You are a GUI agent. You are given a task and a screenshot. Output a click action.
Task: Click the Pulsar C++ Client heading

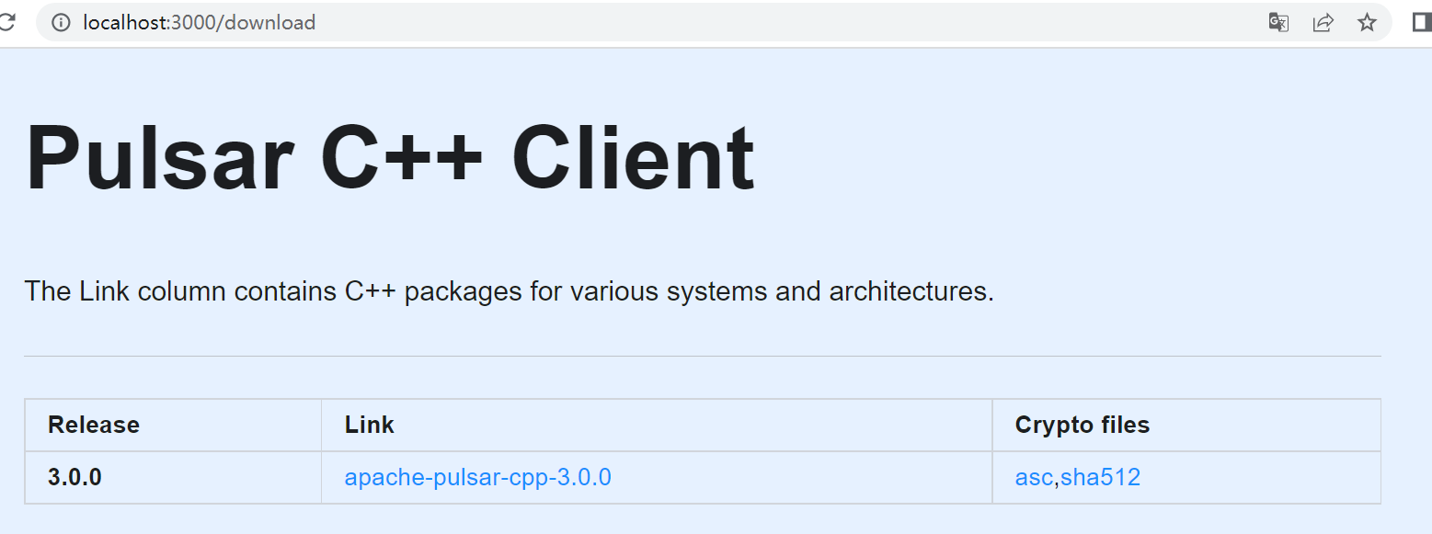coord(390,157)
